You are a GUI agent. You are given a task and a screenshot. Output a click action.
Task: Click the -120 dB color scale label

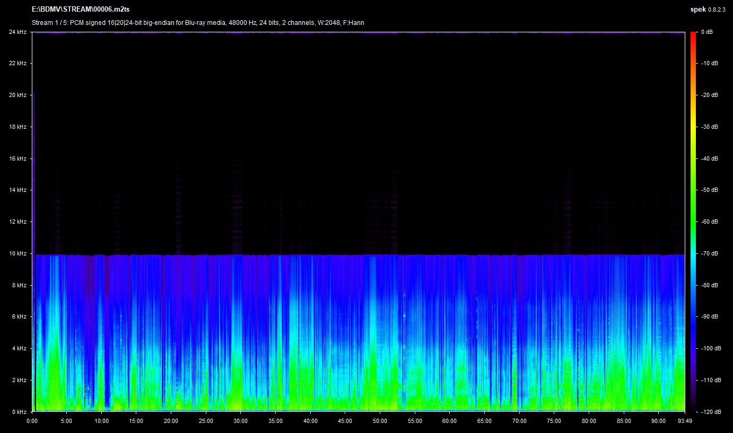point(710,412)
